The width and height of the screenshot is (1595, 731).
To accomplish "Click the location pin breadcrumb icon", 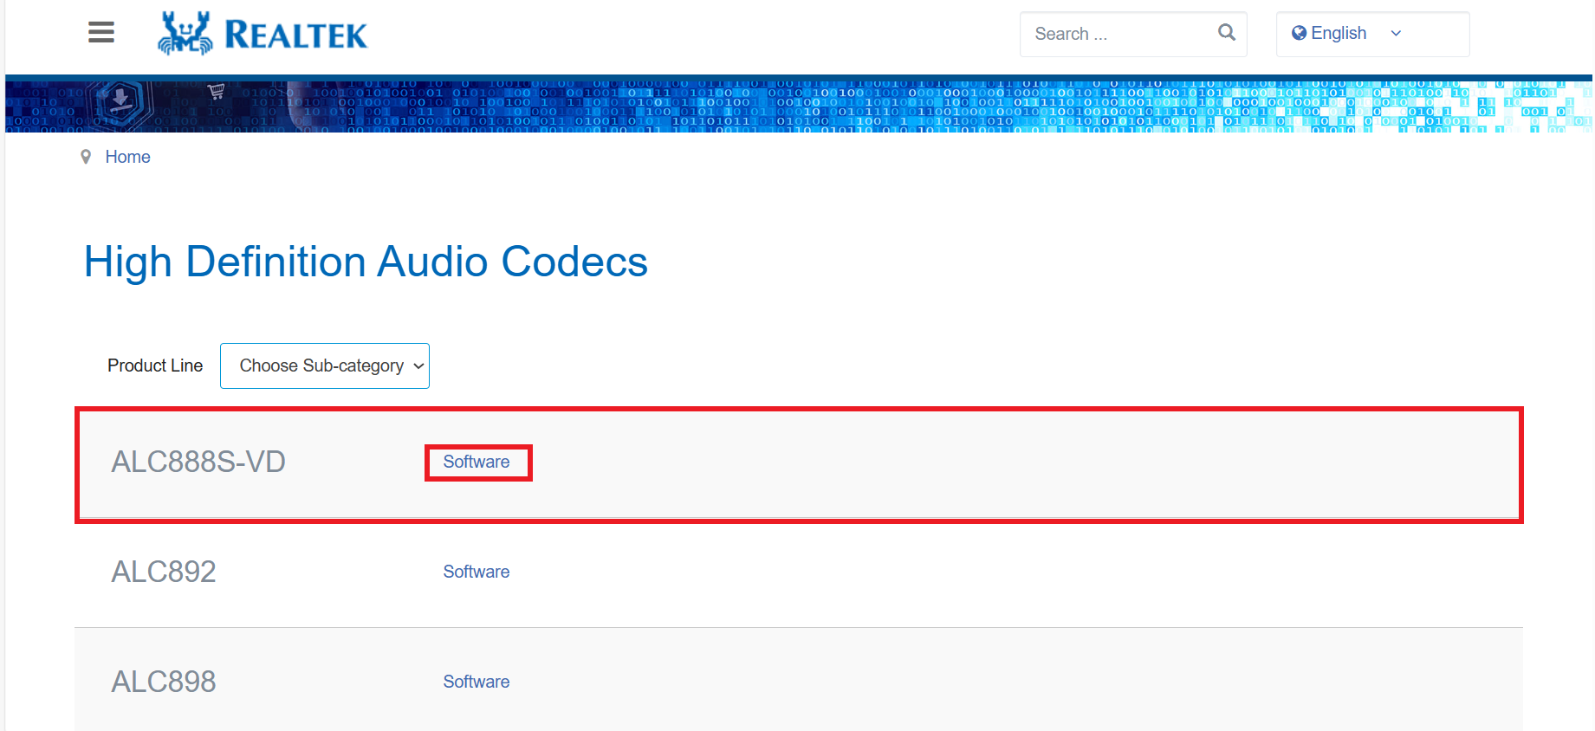I will [86, 157].
